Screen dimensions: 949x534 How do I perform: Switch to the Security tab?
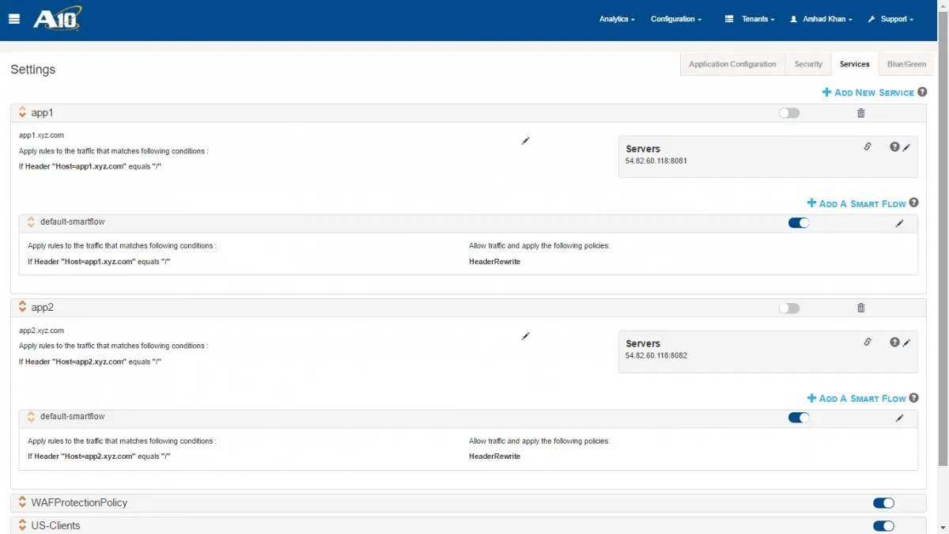(x=807, y=64)
